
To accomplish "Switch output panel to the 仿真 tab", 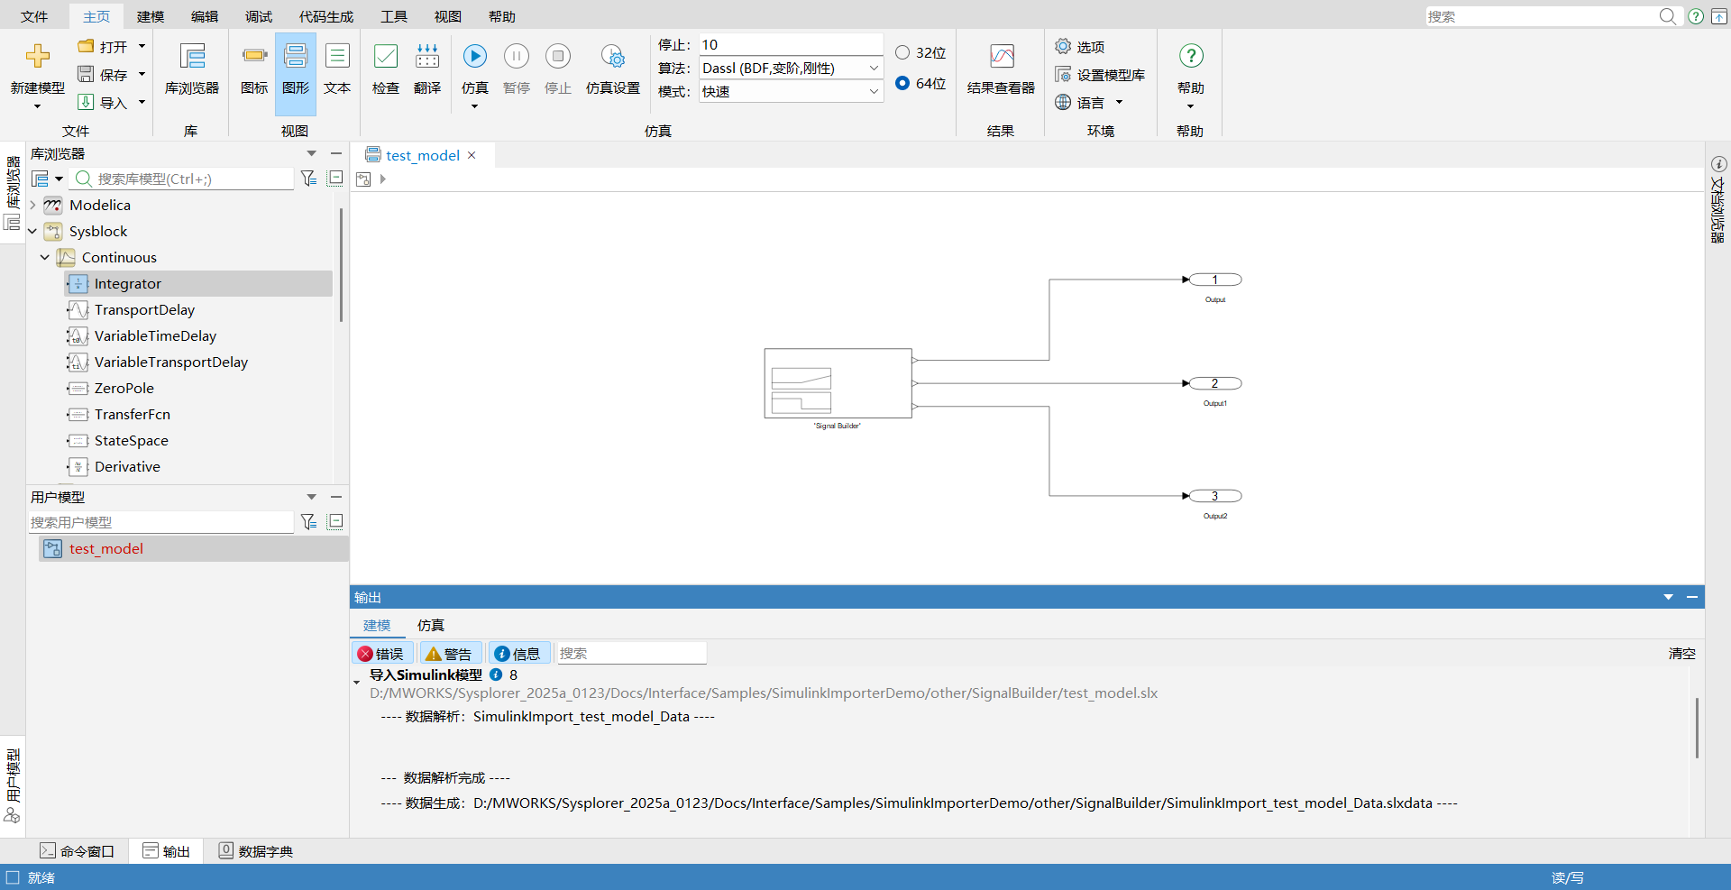I will [x=430, y=625].
